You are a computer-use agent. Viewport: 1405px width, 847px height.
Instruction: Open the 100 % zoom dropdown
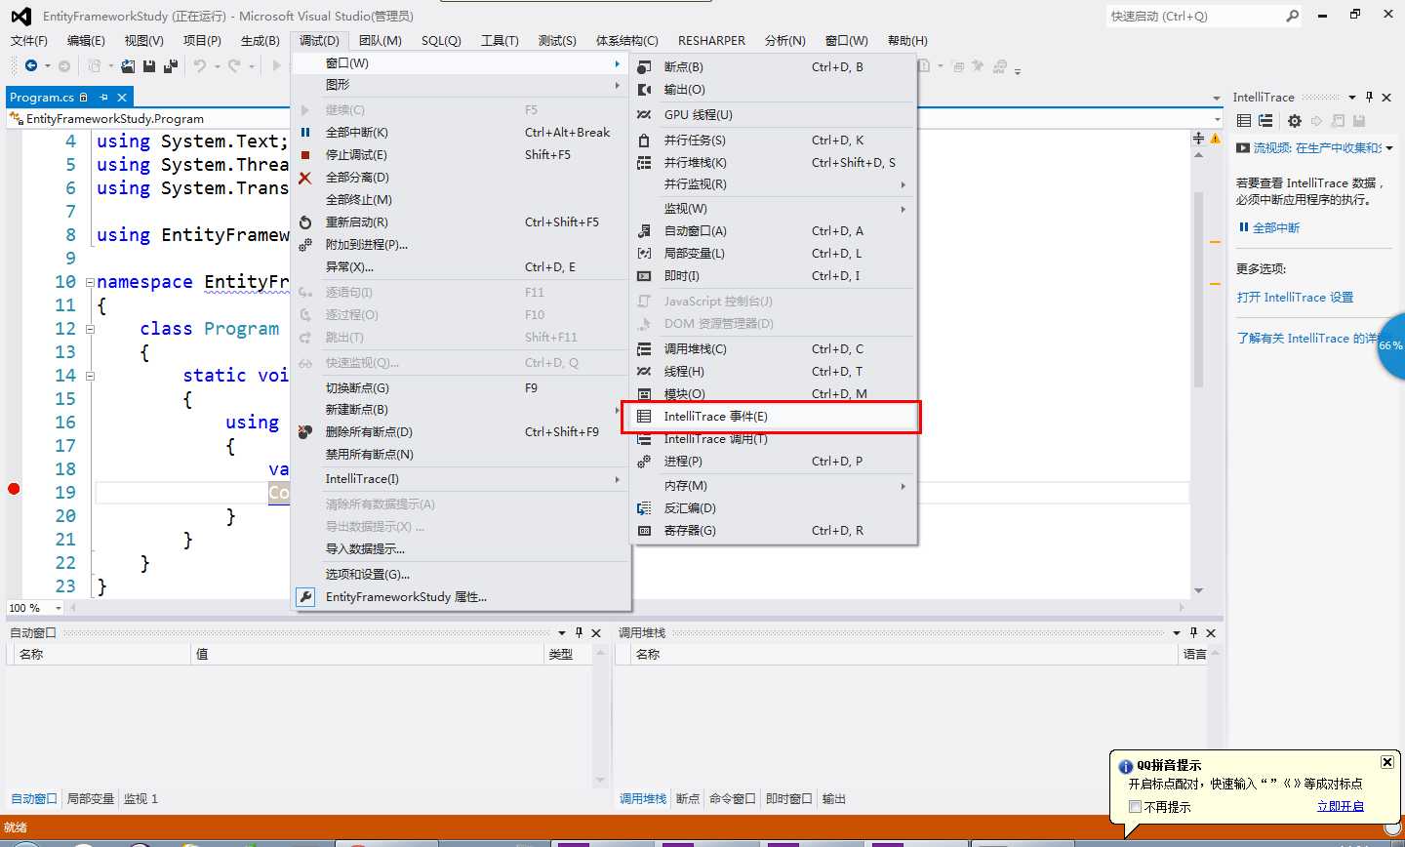59,608
